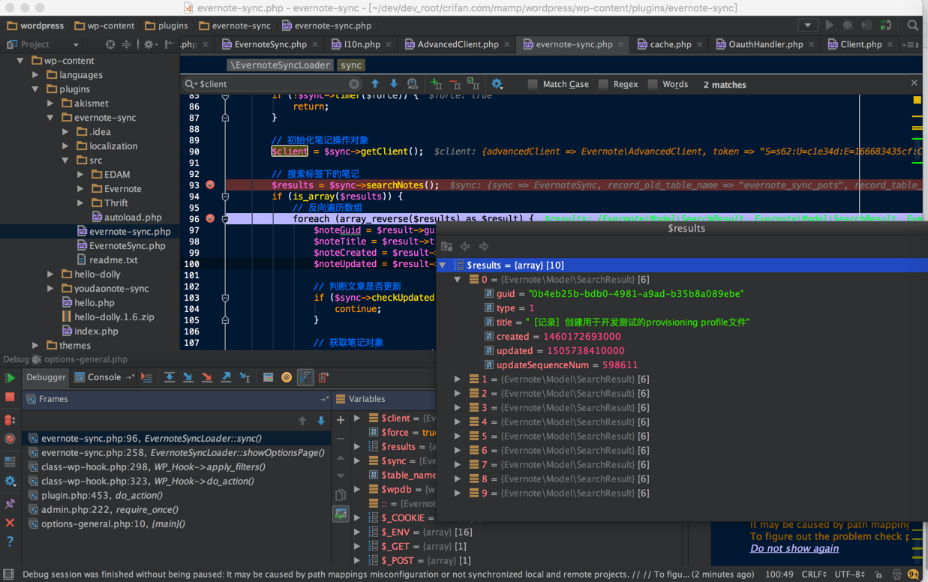Click the Step Out debugger icon
928x582 pixels.
pyautogui.click(x=226, y=378)
